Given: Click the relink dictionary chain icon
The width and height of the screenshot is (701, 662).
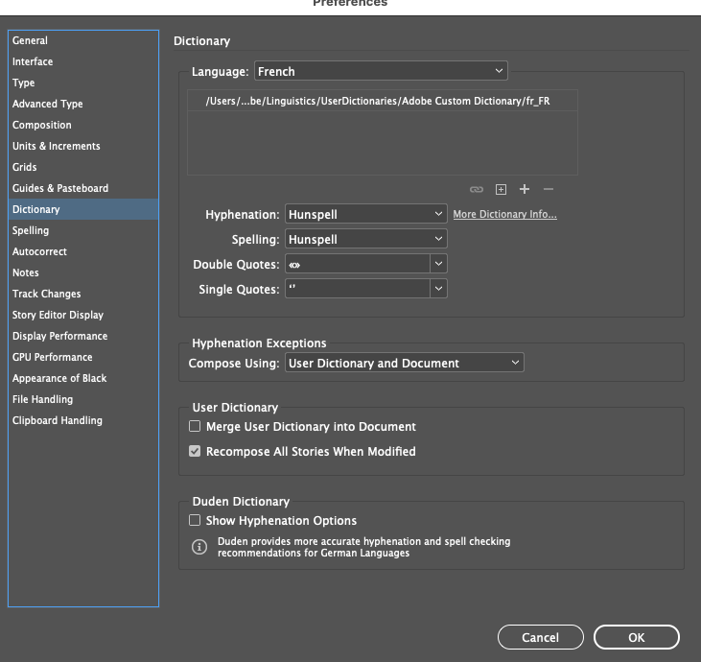Looking at the screenshot, I should (x=477, y=190).
